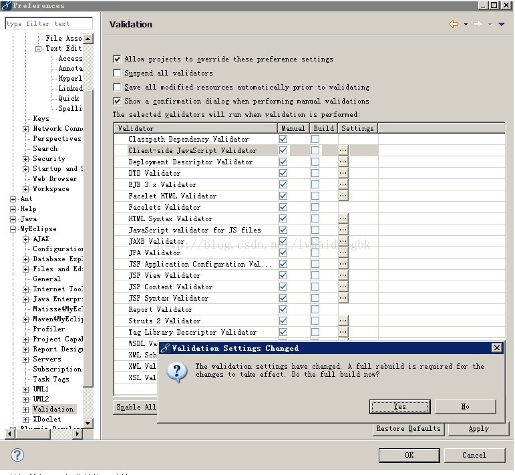515x475 pixels.
Task: Select Task Tags preference item
Action: (x=51, y=379)
